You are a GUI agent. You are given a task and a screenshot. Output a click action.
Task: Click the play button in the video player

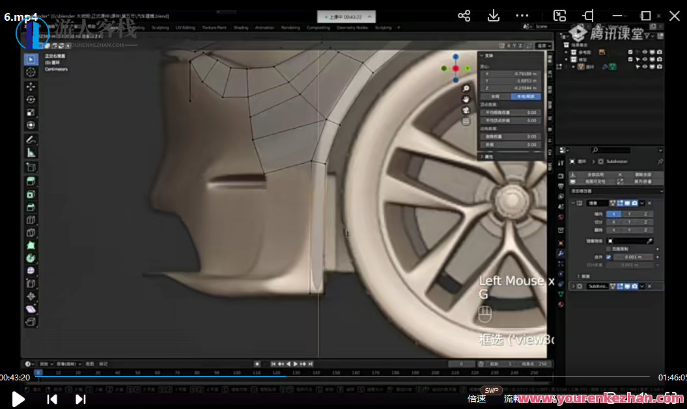coord(18,399)
